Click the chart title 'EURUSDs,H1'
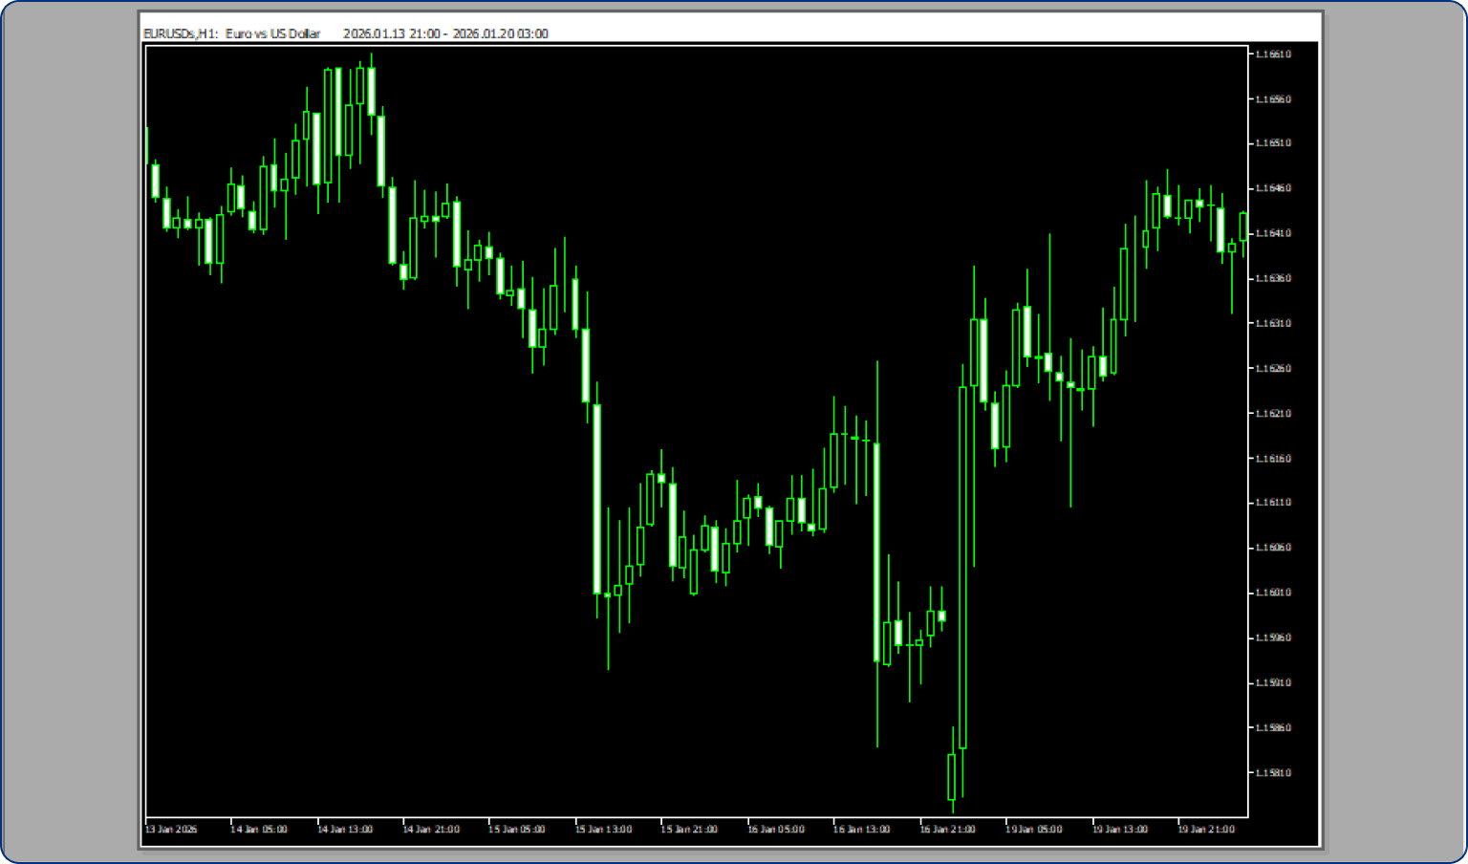 (x=180, y=33)
